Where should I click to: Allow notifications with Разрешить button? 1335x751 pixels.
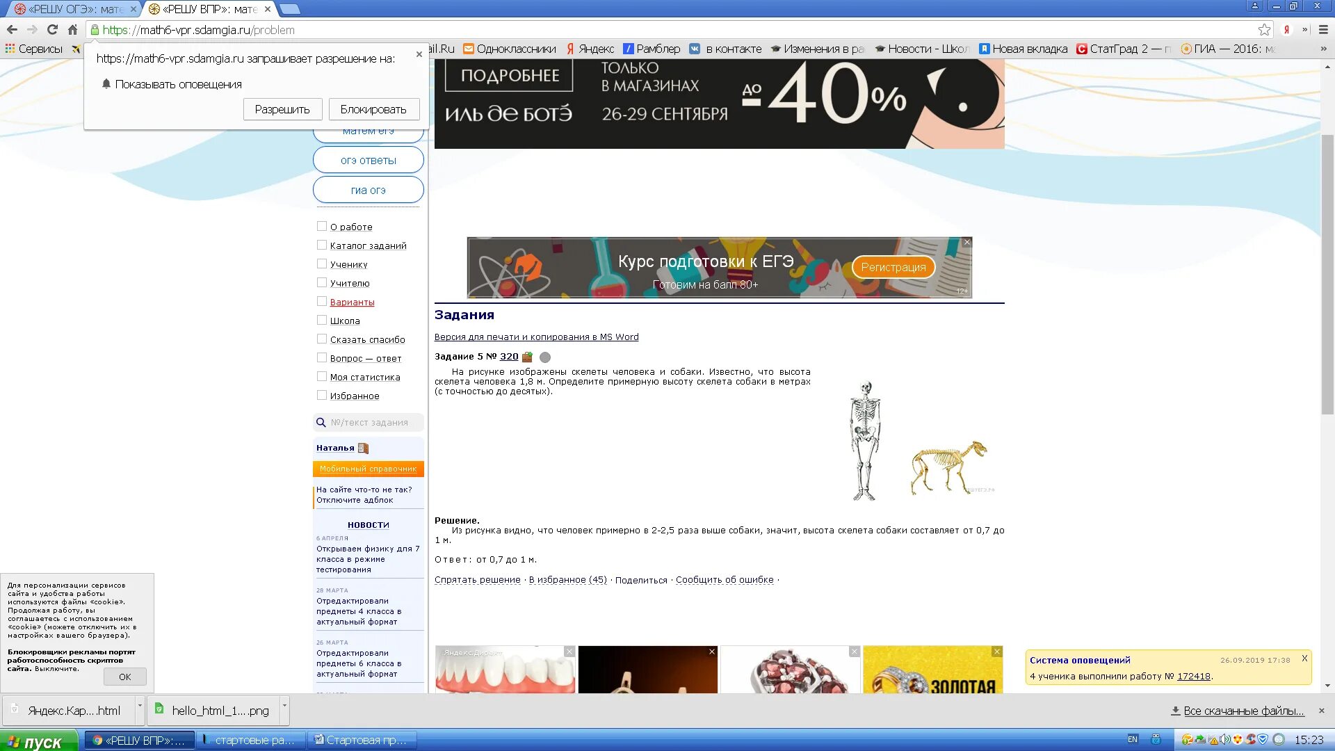(x=282, y=109)
